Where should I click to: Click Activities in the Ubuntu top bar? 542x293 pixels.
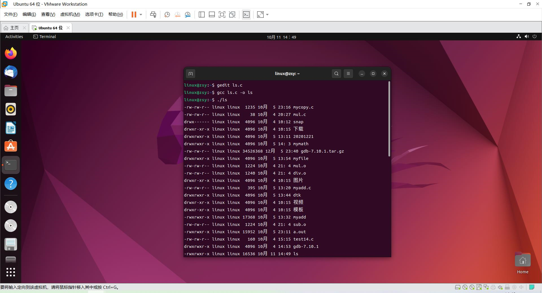[14, 37]
